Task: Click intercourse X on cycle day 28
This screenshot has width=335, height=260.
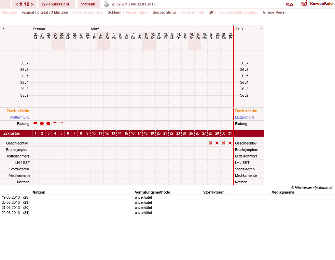Action: point(210,143)
